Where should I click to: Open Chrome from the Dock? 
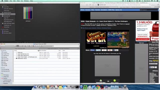(x=98, y=87)
